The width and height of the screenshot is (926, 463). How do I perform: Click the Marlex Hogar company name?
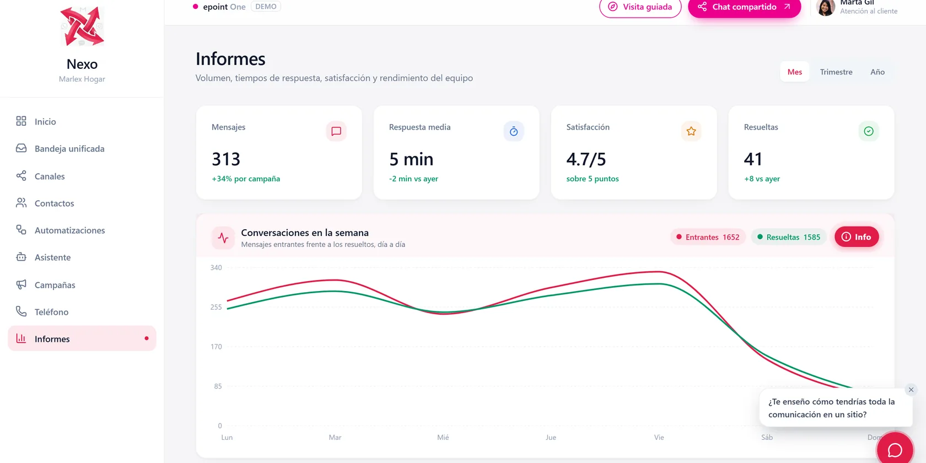[x=82, y=79]
